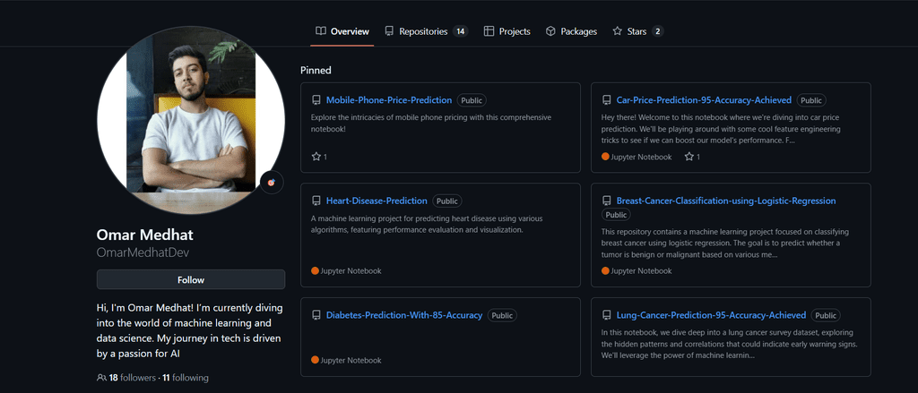918x393 pixels.
Task: Click the bio text about machine learning
Action: click(190, 330)
